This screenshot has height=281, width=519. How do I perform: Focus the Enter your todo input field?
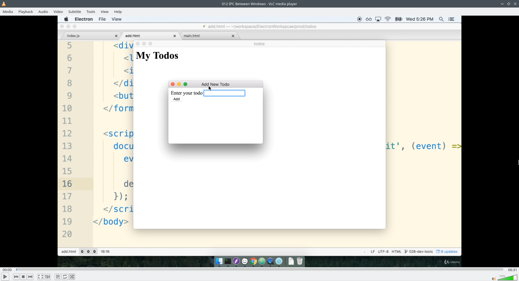[224, 93]
